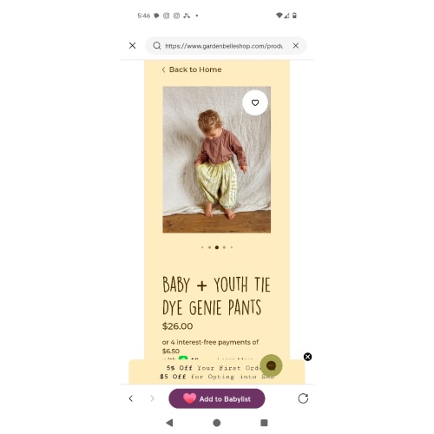
Task: Close the in-app browser with the X icon
Action: click(133, 45)
